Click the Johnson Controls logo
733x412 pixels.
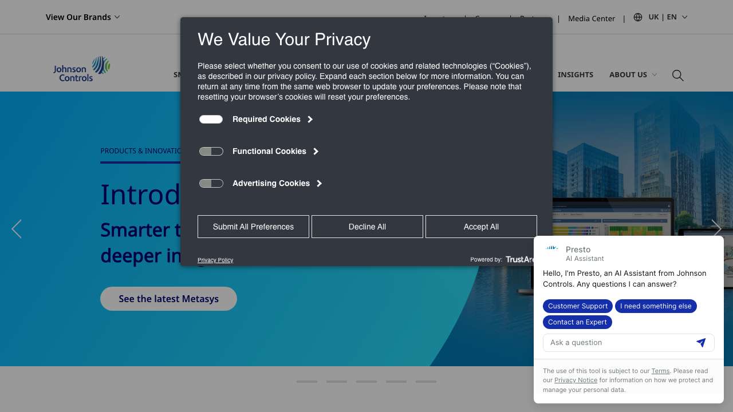tap(82, 69)
